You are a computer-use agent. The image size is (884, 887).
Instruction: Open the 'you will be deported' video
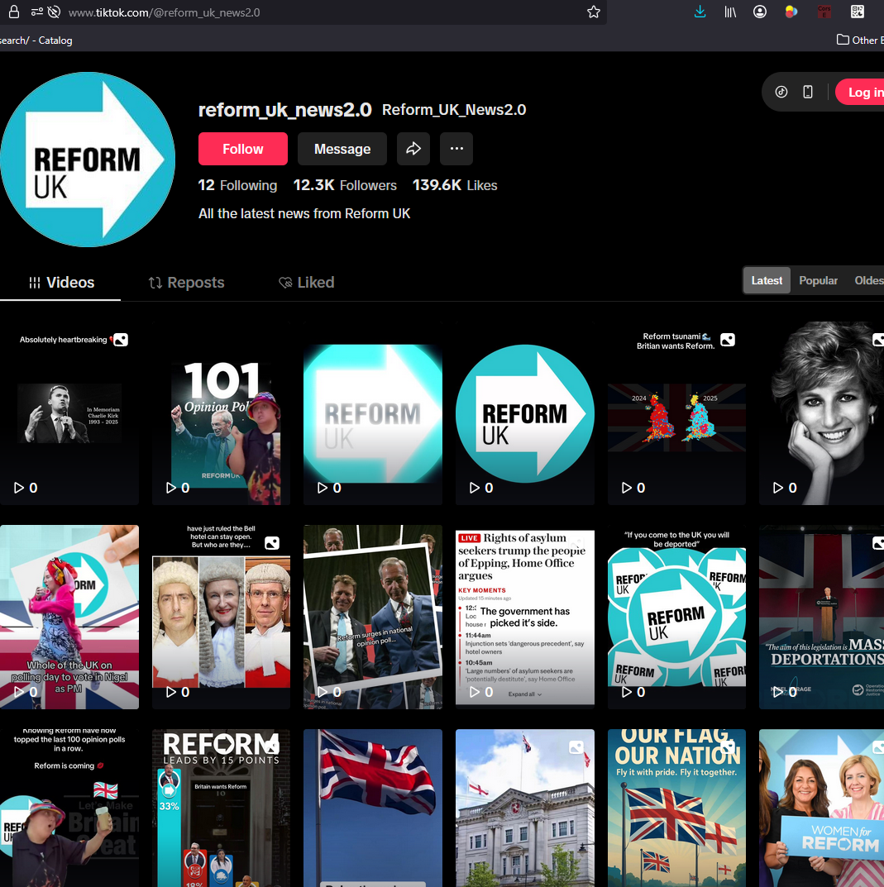click(x=677, y=617)
